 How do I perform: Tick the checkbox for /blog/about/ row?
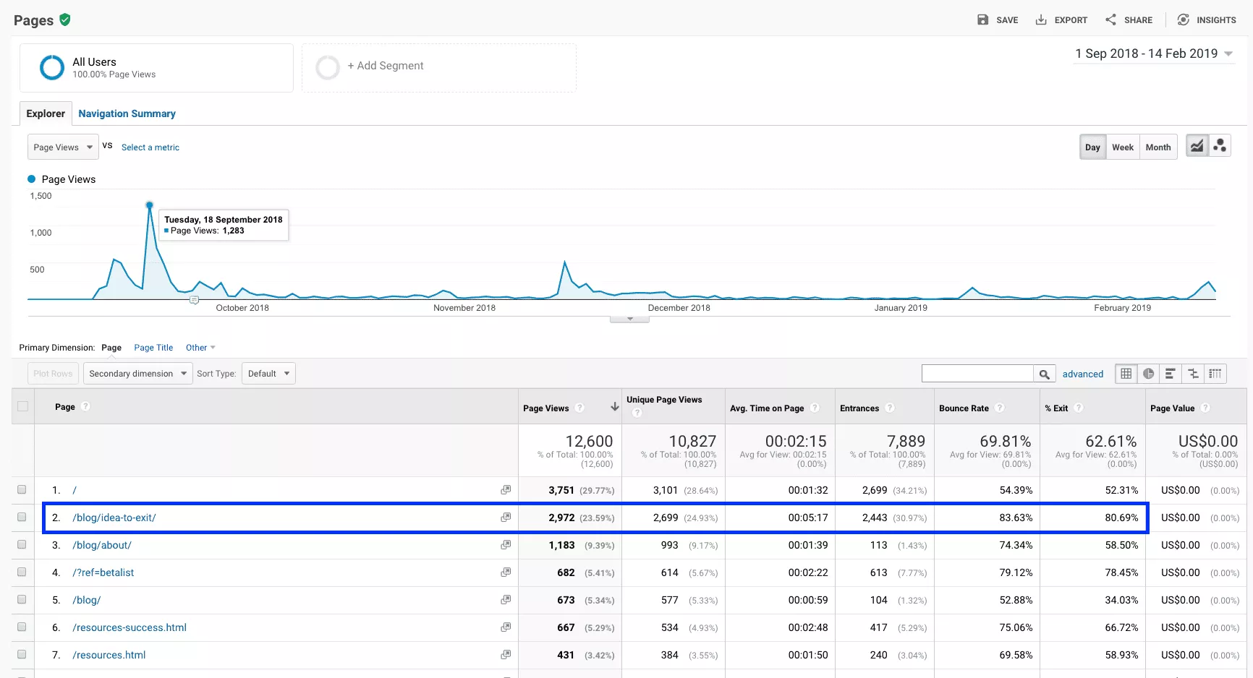[x=22, y=545]
